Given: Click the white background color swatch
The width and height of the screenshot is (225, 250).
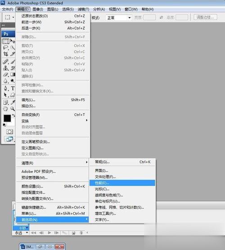Looking at the screenshot, I should point(13,124).
